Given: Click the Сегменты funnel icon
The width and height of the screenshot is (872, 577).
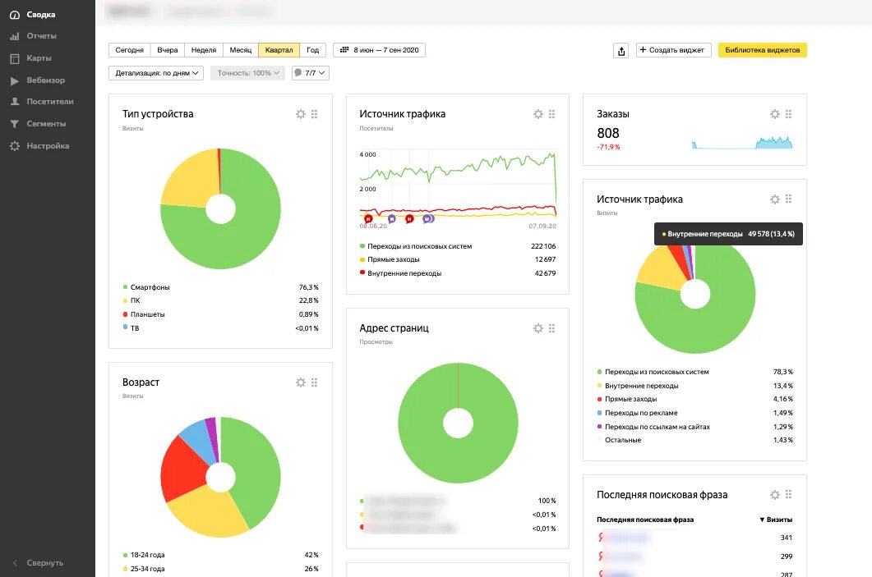Looking at the screenshot, I should point(15,124).
